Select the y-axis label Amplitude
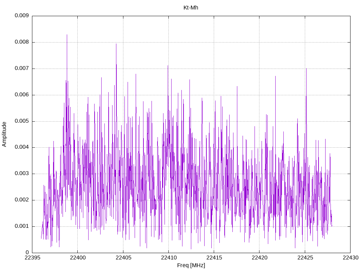This screenshot has height=270, width=360. pos(4,134)
